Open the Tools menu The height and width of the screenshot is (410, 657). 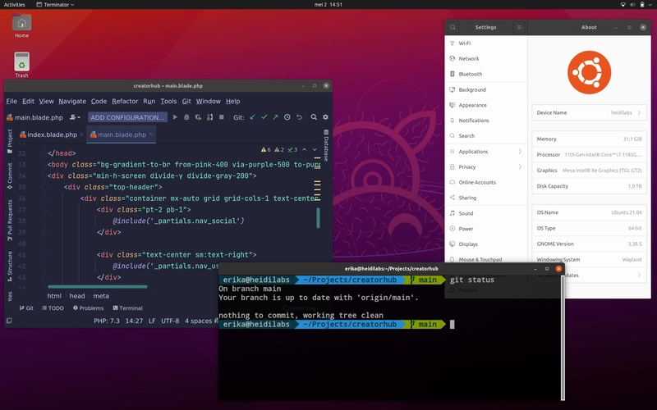[168, 101]
